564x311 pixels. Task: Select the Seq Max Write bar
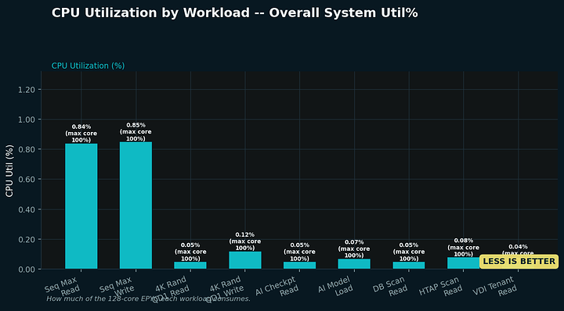point(136,206)
